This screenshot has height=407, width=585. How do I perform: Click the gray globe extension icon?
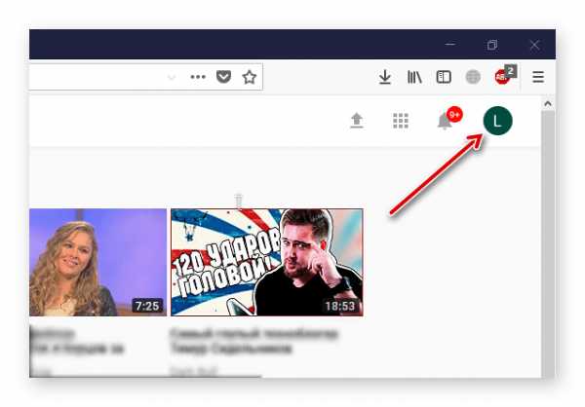pyautogui.click(x=473, y=77)
